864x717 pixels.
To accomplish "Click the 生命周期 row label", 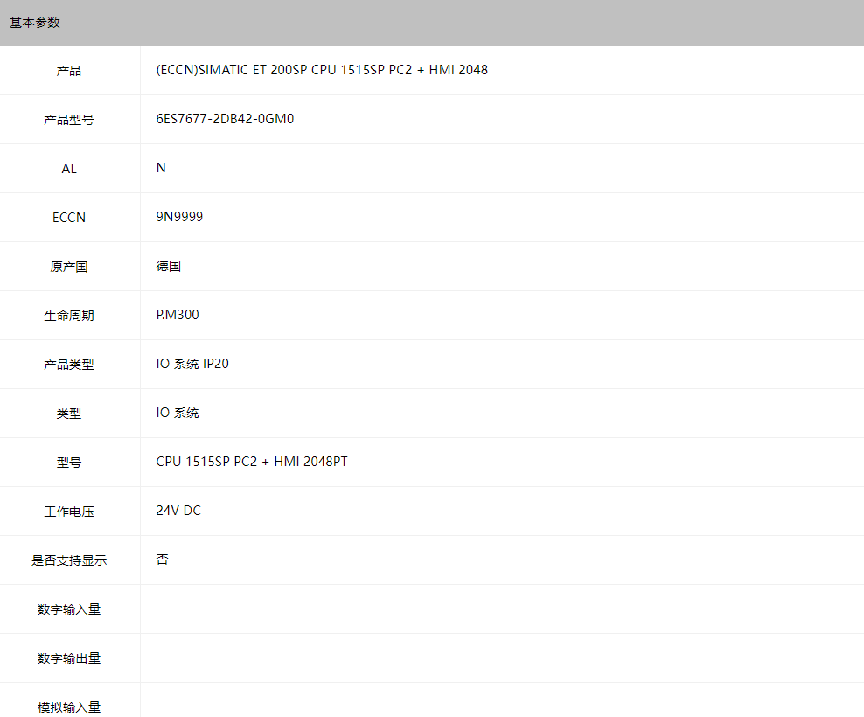I will coord(69,316).
